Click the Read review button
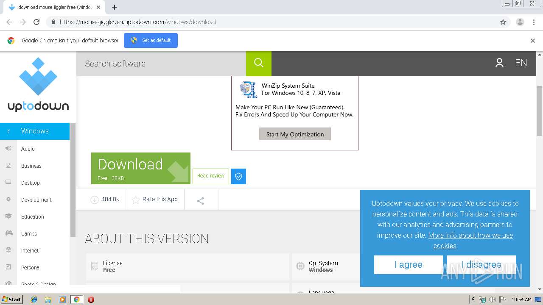Screen dimensions: 543x305 click(211, 176)
